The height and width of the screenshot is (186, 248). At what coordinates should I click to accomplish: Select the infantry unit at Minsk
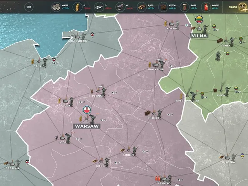pos(232,42)
